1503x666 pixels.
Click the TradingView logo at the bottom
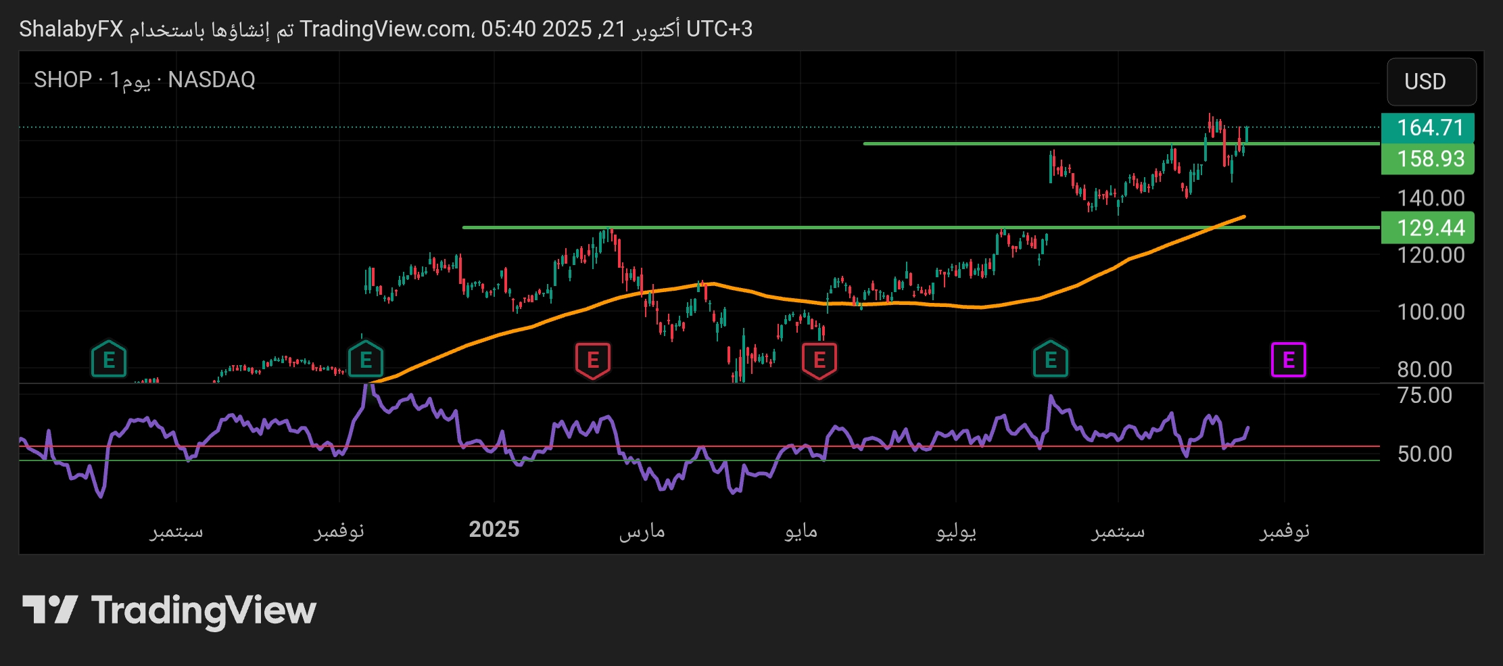(x=169, y=610)
